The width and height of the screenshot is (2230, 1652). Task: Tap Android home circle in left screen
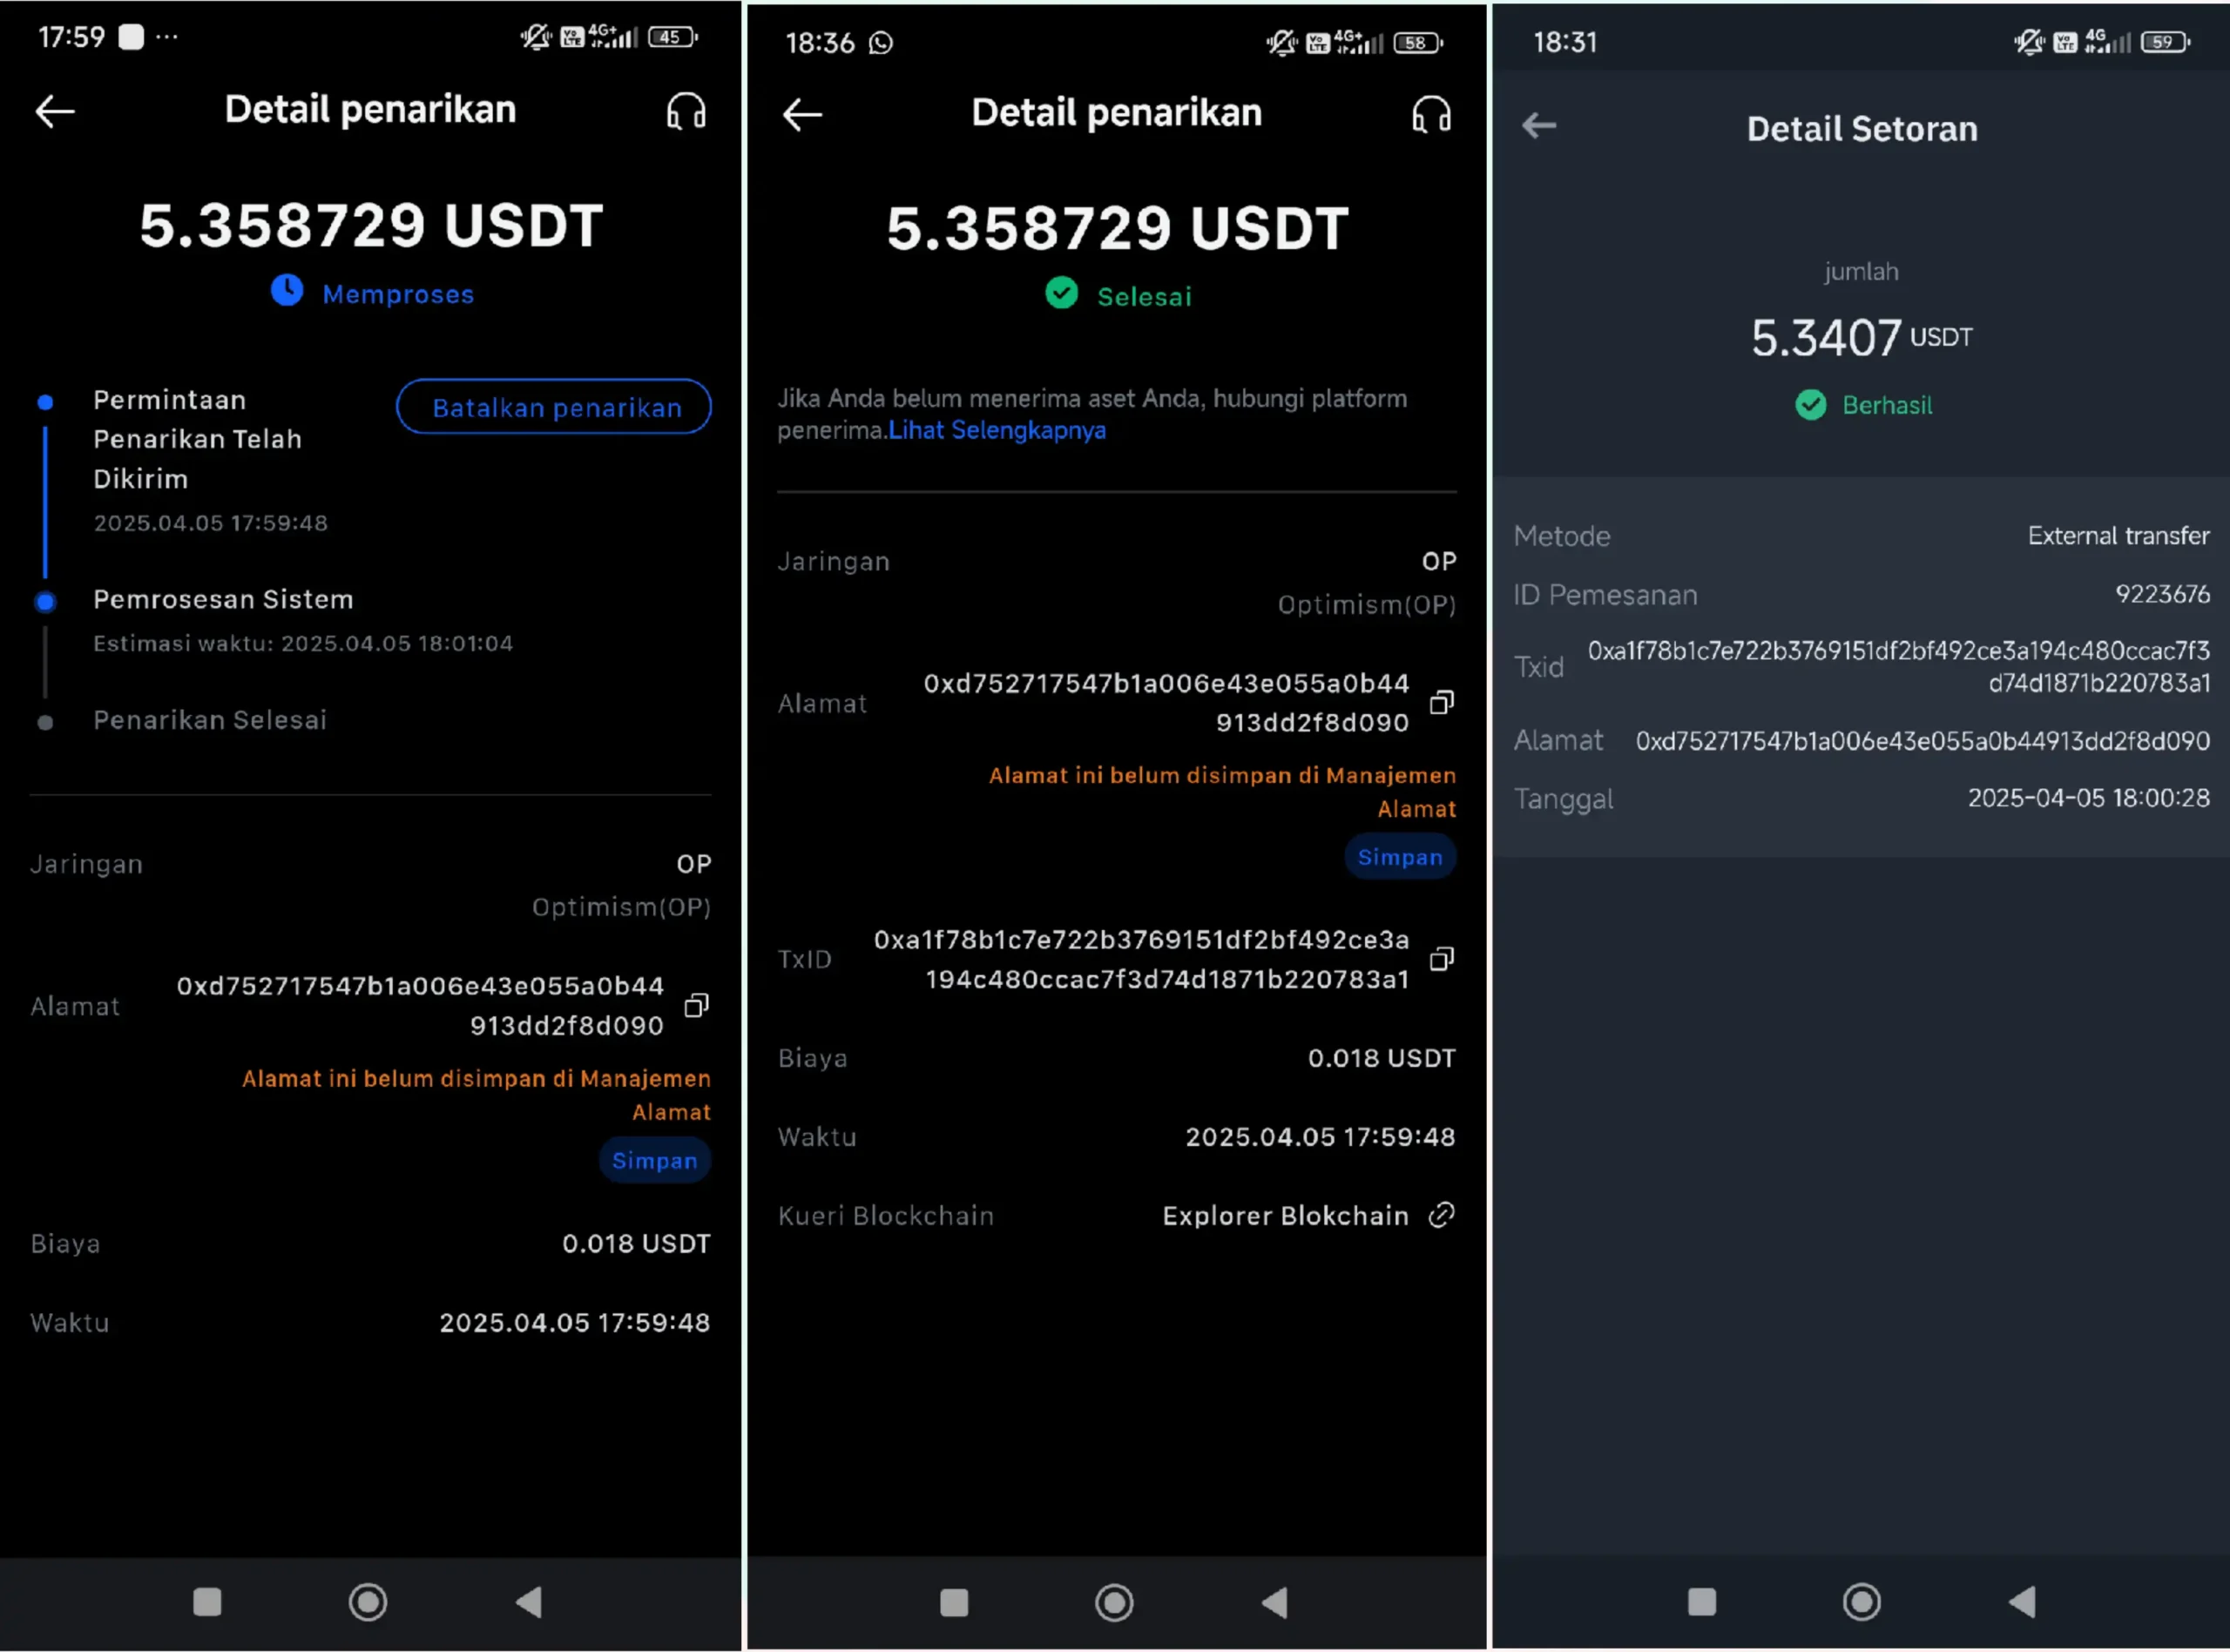pyautogui.click(x=368, y=1602)
